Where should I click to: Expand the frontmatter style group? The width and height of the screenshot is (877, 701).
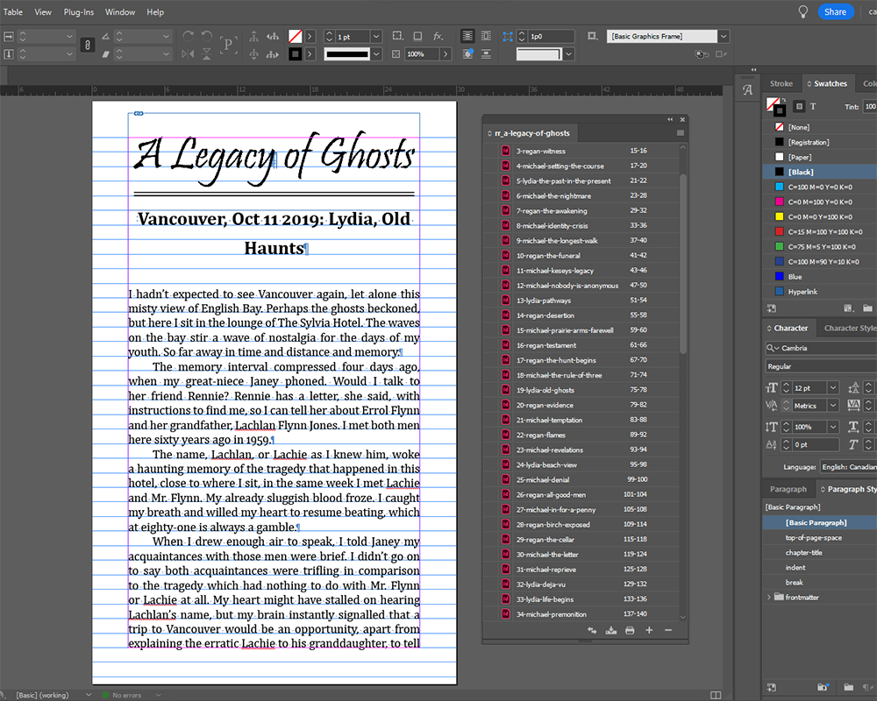click(769, 597)
